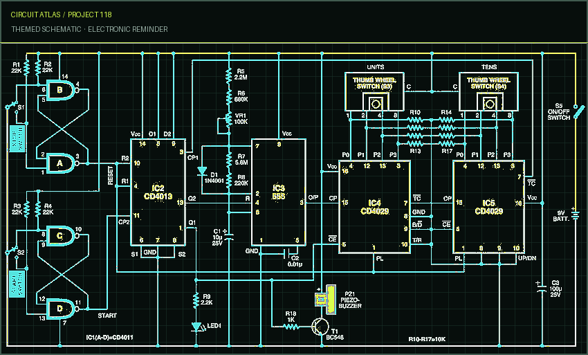Click the 'CIRCUIT ATLAS / PROJECT 118' title
Viewport: 588px width, 355px height.
tap(61, 15)
